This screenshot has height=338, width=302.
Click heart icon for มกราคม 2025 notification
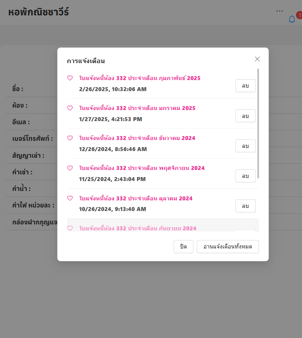coord(70,108)
